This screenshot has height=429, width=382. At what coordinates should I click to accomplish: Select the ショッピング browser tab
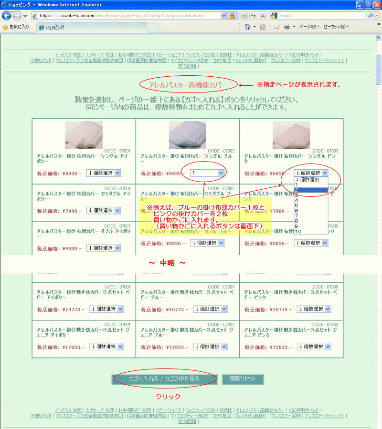coord(76,27)
